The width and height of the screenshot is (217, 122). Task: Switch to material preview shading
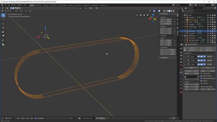[172, 11]
